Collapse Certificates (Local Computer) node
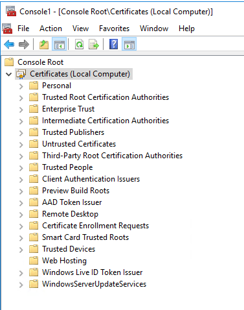 (8, 74)
